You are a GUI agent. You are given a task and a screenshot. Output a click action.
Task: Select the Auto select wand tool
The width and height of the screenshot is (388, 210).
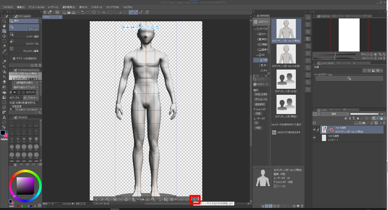click(4, 46)
